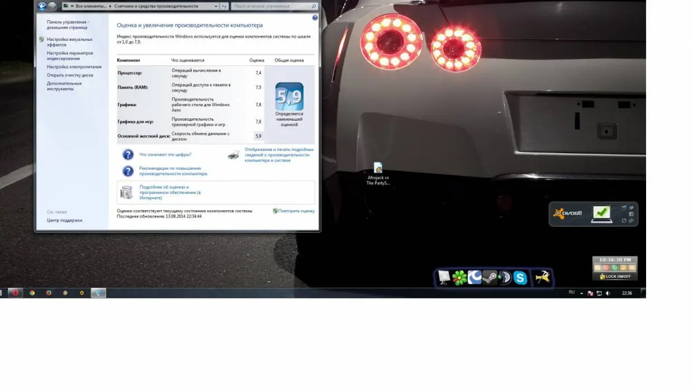Launch ICQ green flower icon in dock

[x=459, y=277]
